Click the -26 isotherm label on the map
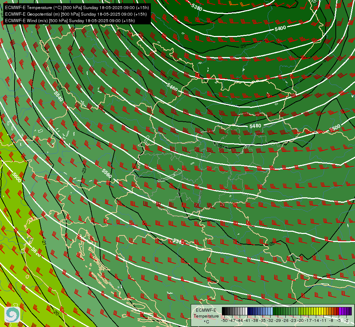Viewport: 355px width, 327px height. pos(219,145)
